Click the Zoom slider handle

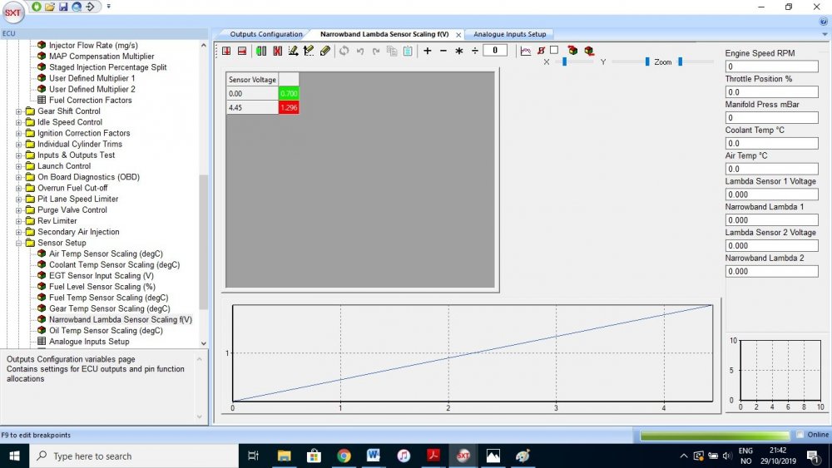pos(680,62)
